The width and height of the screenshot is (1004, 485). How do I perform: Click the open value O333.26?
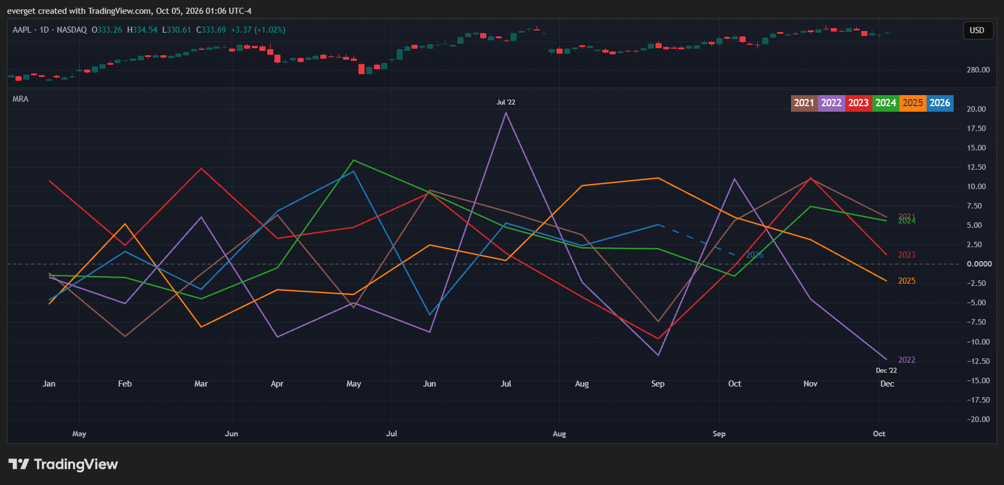click(107, 30)
